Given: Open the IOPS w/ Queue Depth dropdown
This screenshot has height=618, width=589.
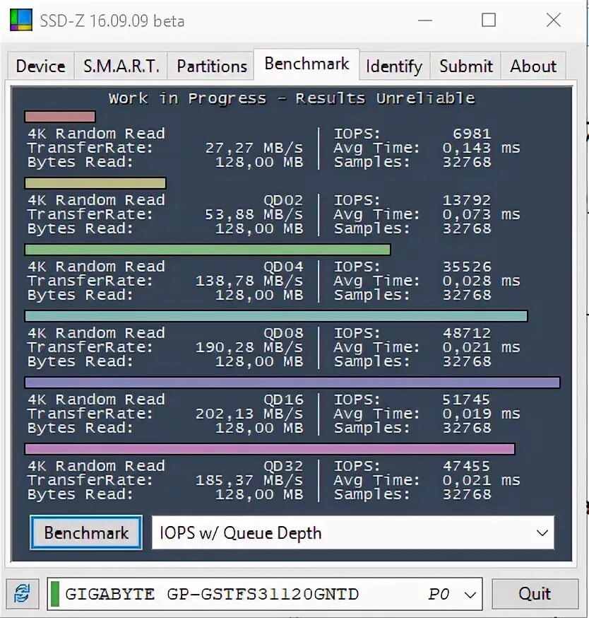Looking at the screenshot, I should click(x=353, y=532).
